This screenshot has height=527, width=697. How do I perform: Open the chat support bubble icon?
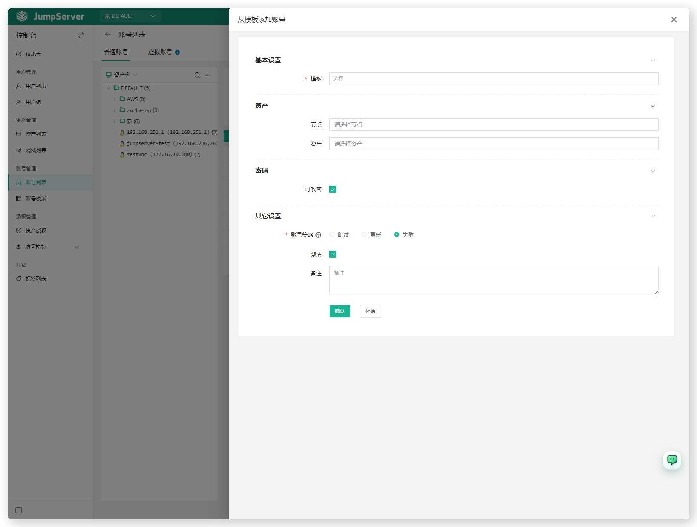pos(672,460)
